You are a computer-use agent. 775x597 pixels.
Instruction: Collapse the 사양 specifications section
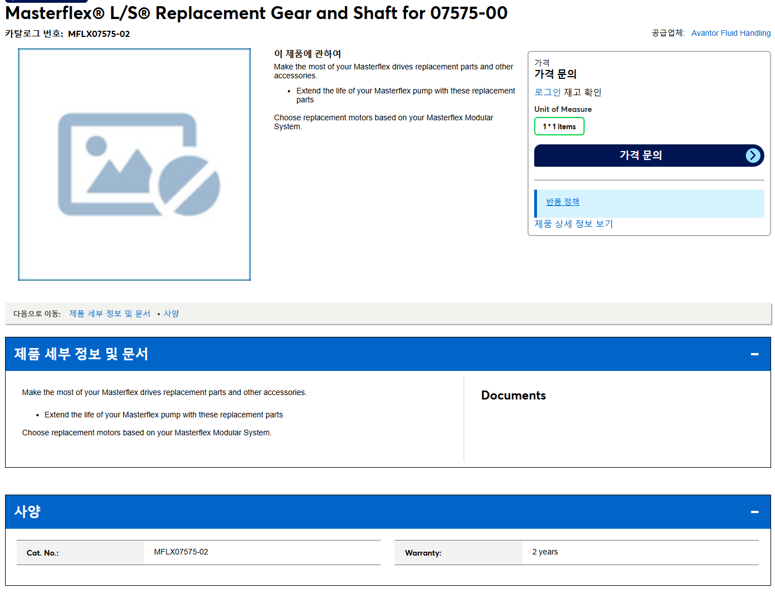point(755,512)
